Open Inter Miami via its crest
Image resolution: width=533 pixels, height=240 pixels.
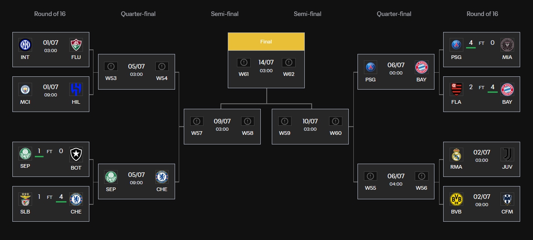click(507, 45)
